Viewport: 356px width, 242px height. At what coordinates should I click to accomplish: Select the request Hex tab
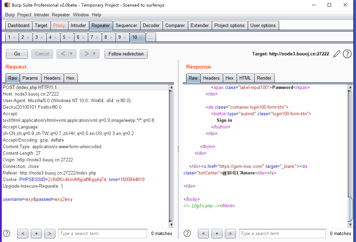point(70,78)
